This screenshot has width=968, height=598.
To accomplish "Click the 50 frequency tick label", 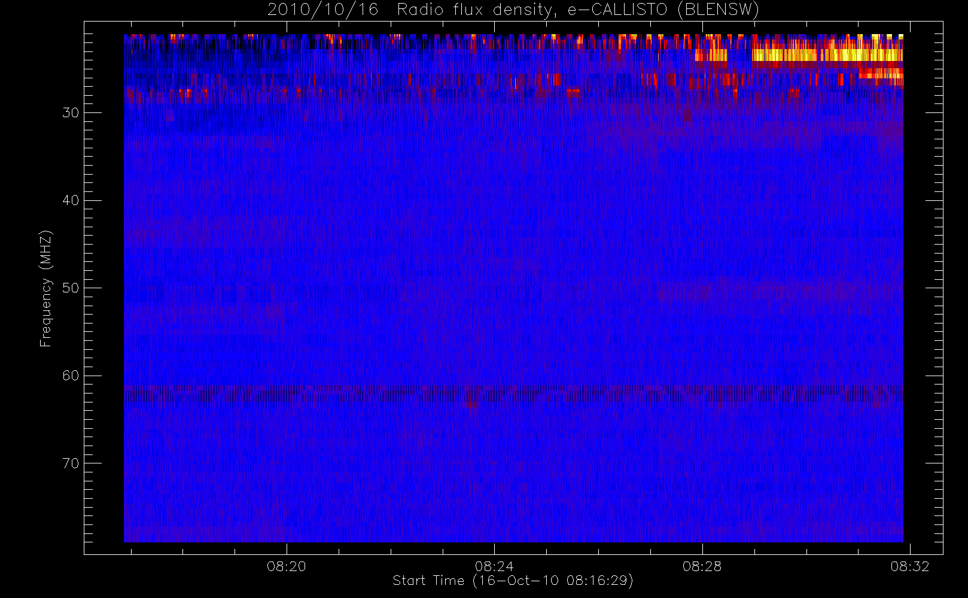I will (x=71, y=288).
